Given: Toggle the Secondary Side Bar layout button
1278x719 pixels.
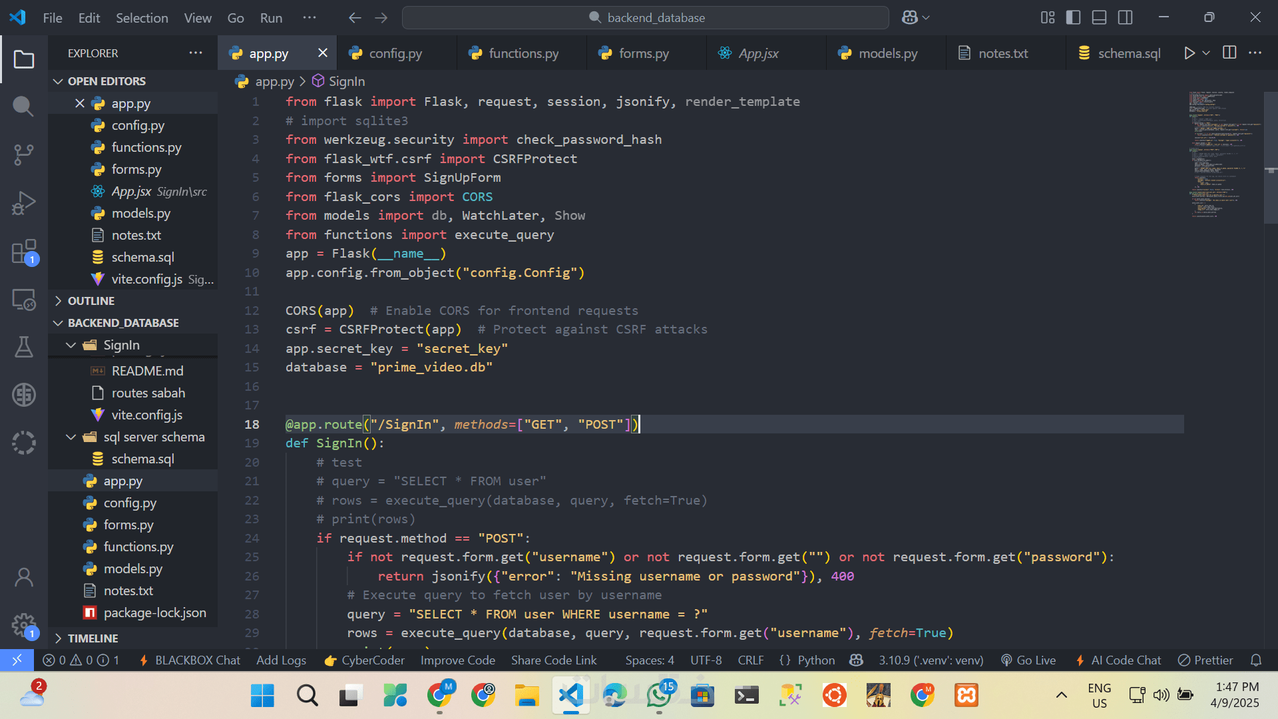Looking at the screenshot, I should [x=1126, y=18].
